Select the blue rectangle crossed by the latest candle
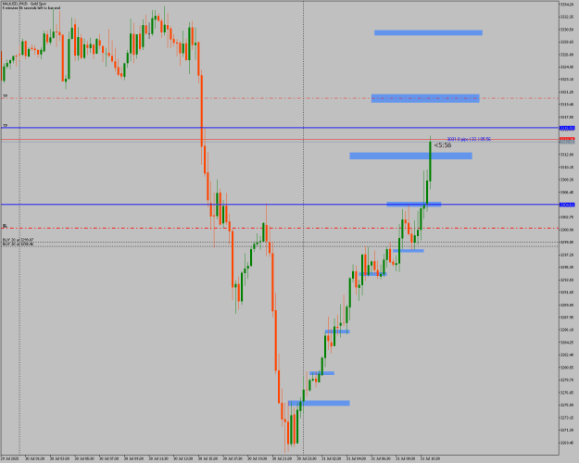 point(410,156)
